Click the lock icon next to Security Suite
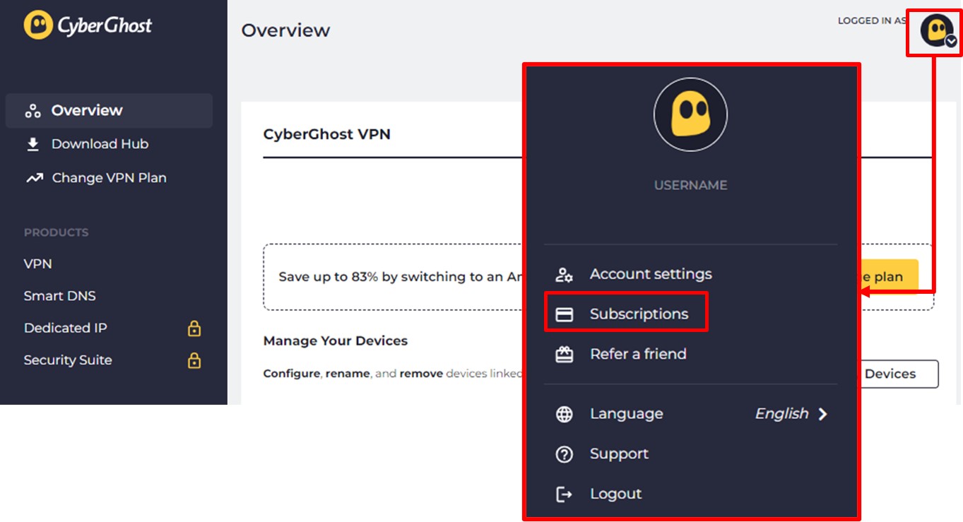Image resolution: width=963 pixels, height=522 pixels. [x=194, y=360]
